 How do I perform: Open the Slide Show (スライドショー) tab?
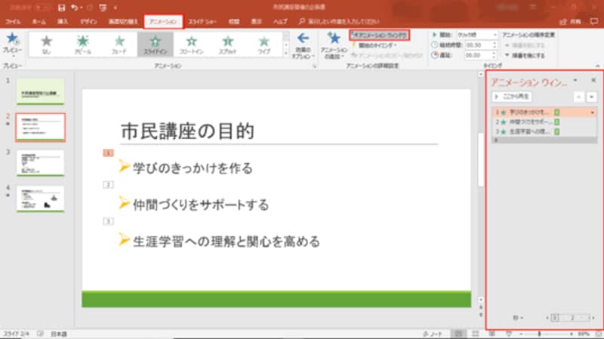(202, 22)
